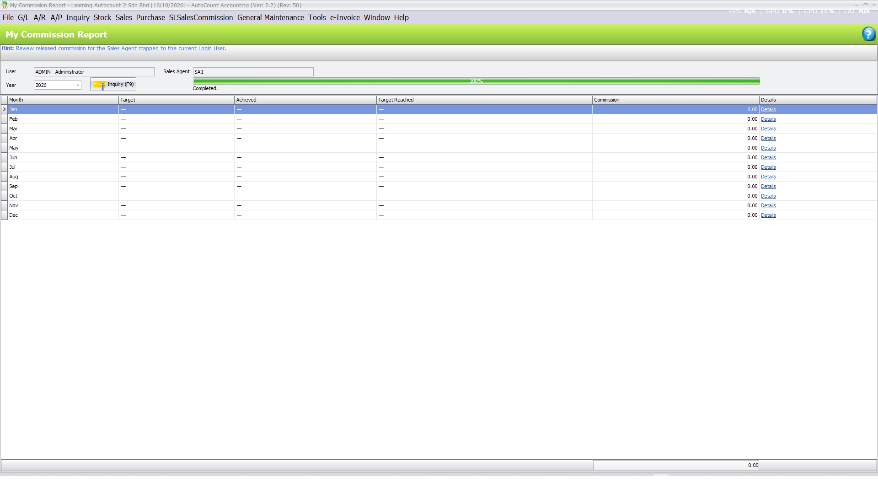878x494 pixels.
Task: Click the green 100% progress bar
Action: (x=476, y=81)
